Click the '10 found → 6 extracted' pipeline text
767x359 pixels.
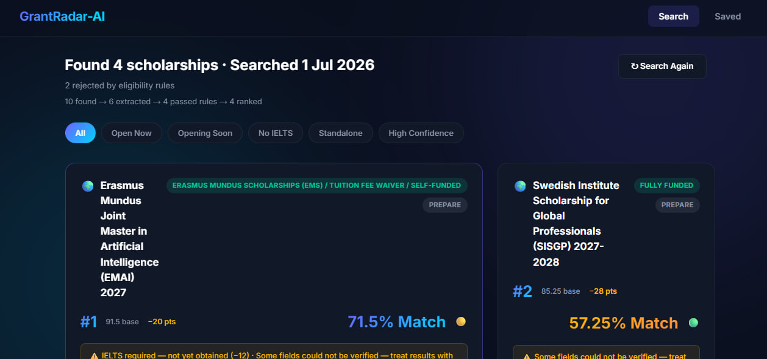[x=163, y=102]
